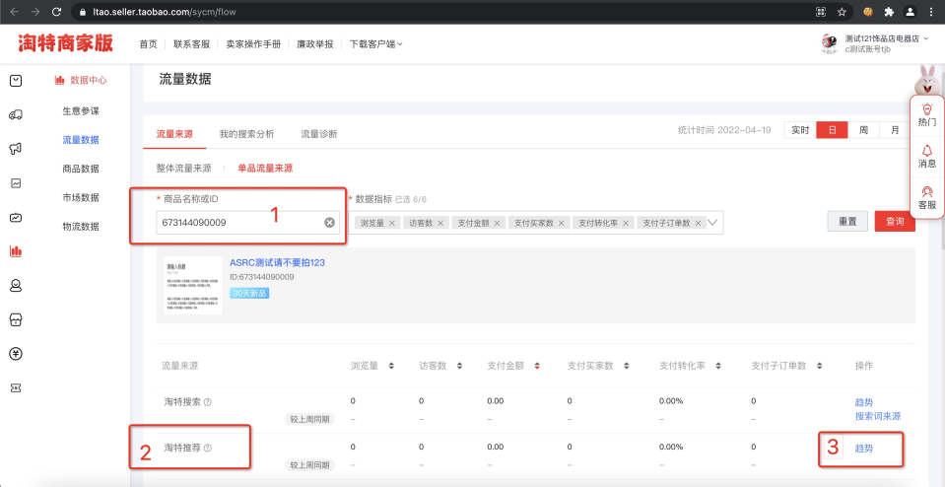The image size is (945, 487).
Task: Click the shop avatar image in the header
Action: point(830,43)
